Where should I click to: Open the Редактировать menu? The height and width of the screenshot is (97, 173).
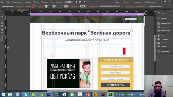[x=17, y=2]
